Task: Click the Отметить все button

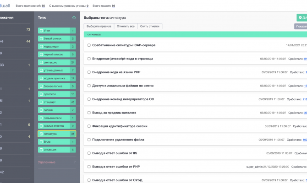Action: (x=126, y=26)
